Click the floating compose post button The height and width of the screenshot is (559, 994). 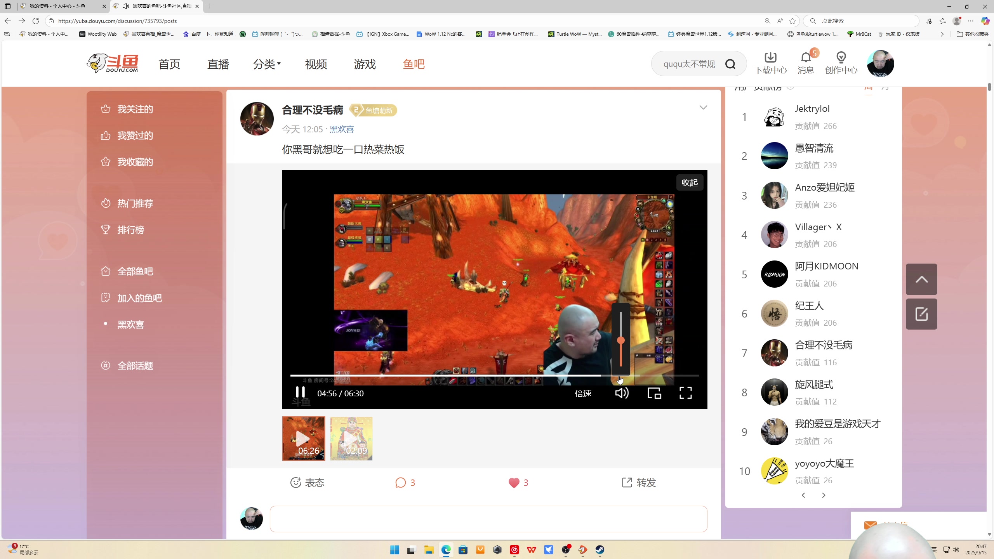921,314
